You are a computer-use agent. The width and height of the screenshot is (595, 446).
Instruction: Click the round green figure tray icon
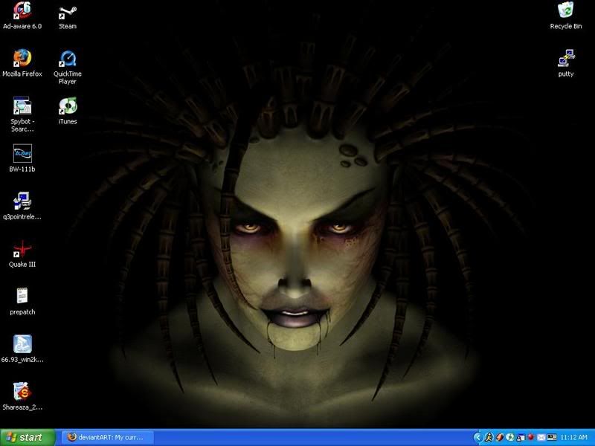510,438
